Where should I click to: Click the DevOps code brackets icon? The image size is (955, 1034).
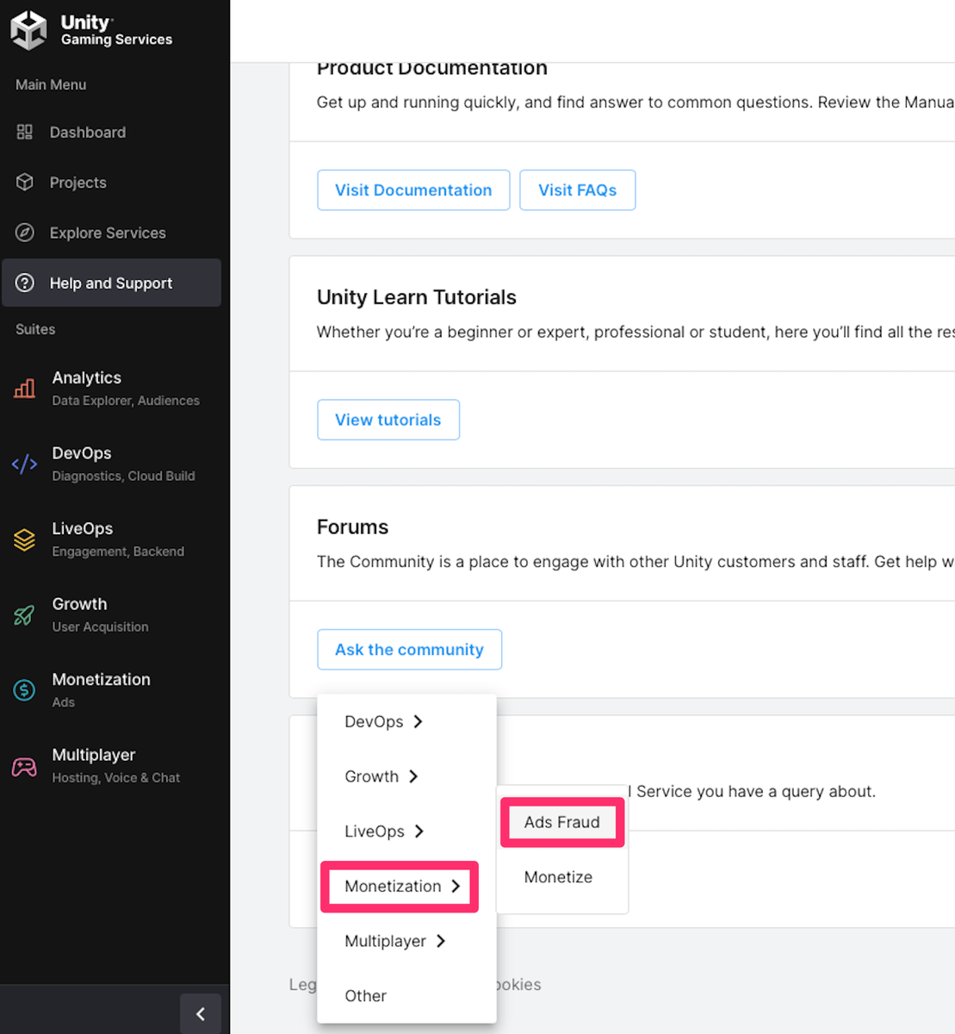point(25,464)
